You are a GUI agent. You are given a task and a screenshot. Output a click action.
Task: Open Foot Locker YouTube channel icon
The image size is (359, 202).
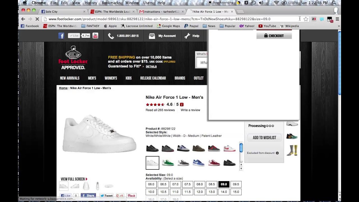[x=95, y=36]
